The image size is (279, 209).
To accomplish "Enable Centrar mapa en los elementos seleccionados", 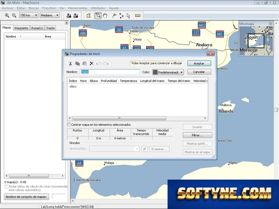I will [69, 125].
